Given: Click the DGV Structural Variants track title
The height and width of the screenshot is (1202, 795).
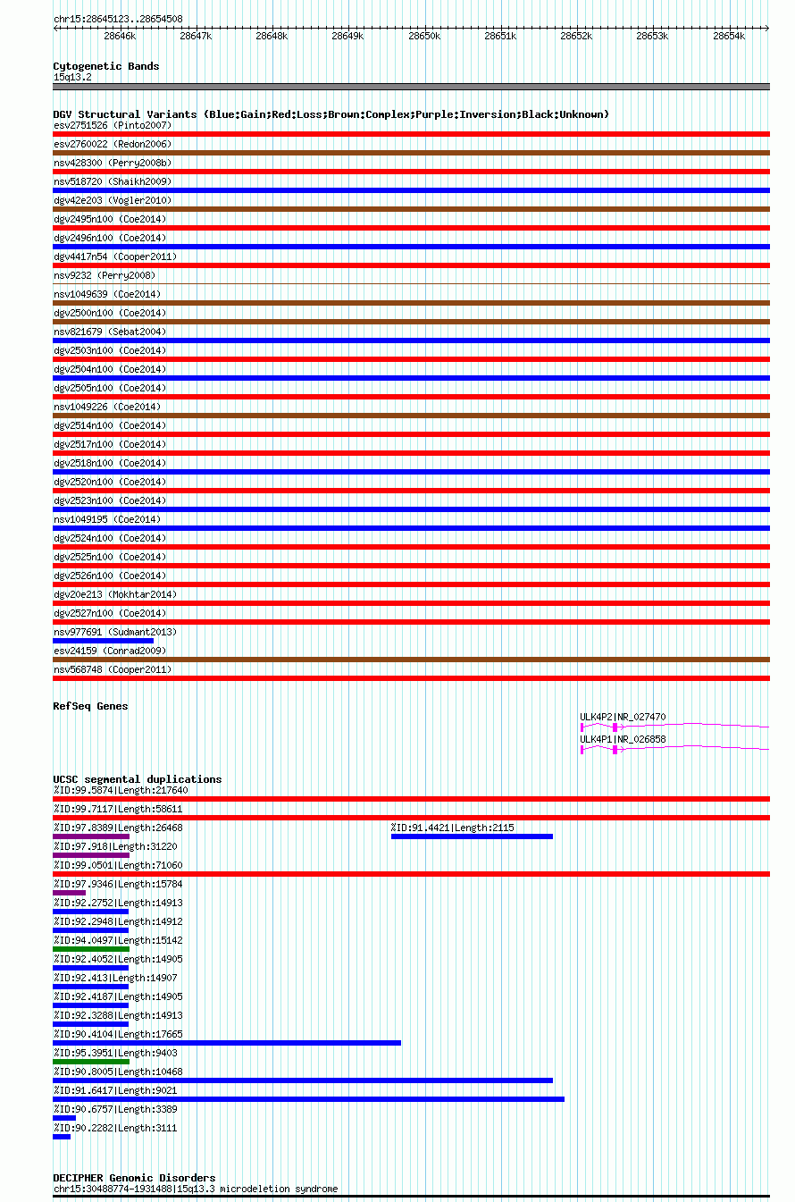Looking at the screenshot, I should tap(331, 114).
